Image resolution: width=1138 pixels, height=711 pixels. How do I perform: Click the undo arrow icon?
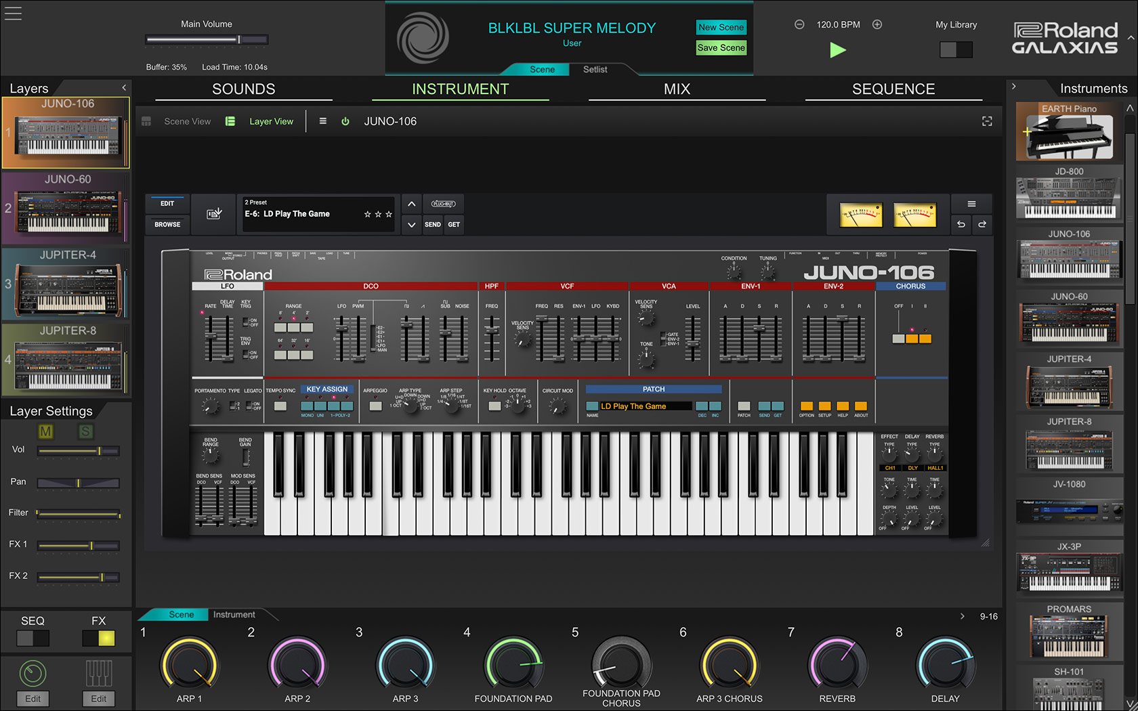tap(961, 224)
